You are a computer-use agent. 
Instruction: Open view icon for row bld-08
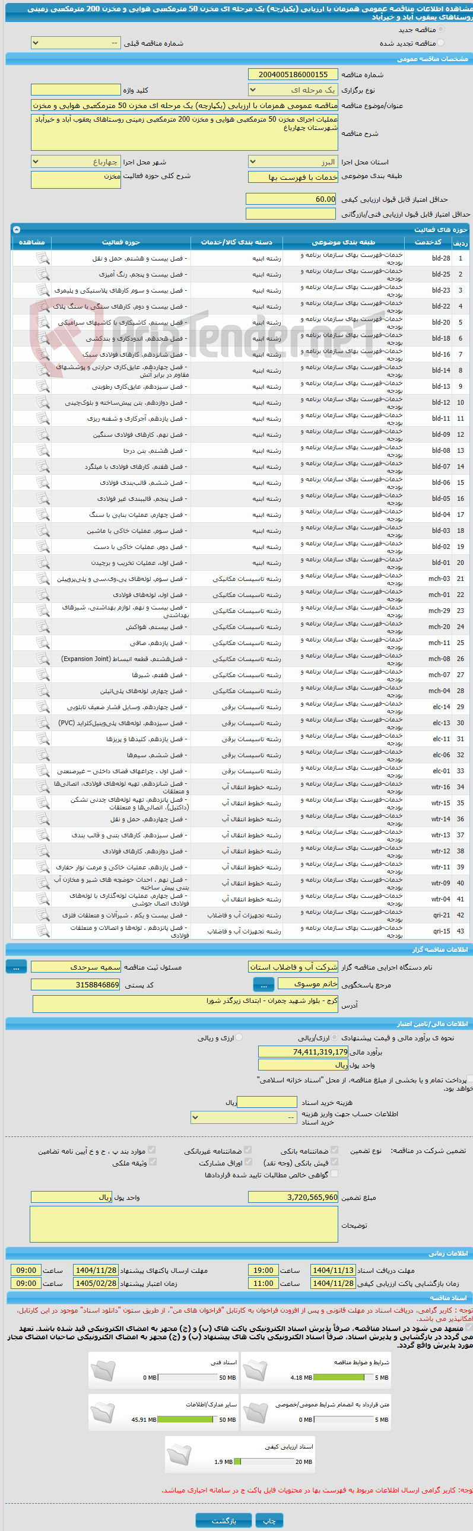coord(42,450)
